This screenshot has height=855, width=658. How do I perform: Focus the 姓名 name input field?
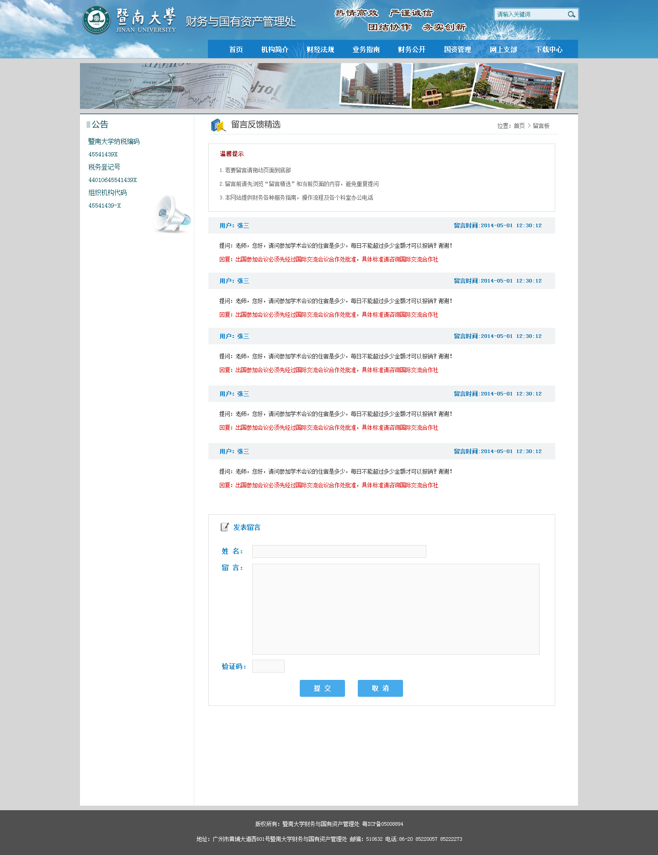339,551
